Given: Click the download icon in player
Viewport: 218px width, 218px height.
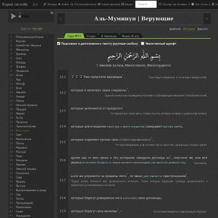Looking at the screenshot, I should pyautogui.click(x=52, y=13).
